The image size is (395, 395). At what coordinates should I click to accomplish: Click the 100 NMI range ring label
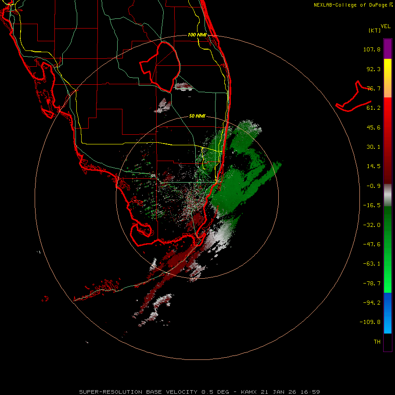[197, 35]
